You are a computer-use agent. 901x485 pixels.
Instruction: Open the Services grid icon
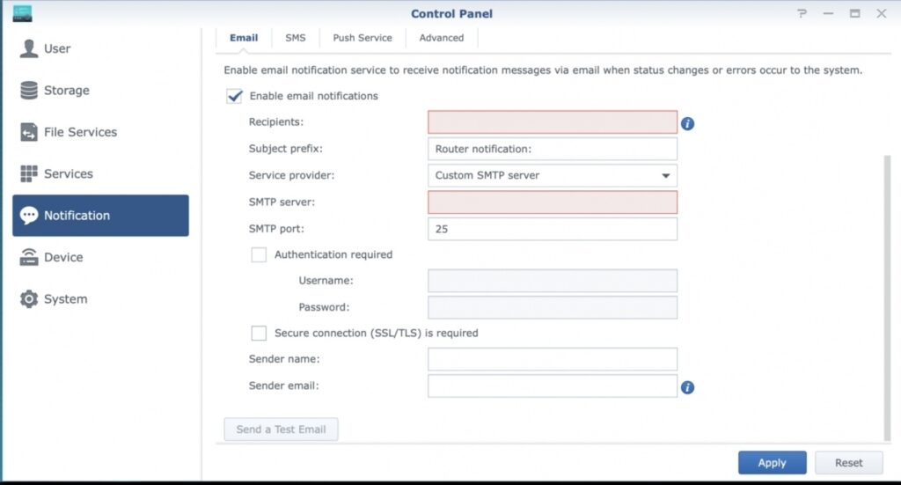tap(29, 173)
